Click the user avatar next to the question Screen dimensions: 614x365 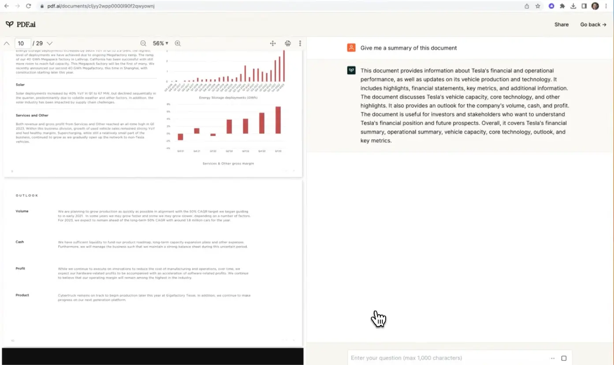tap(351, 47)
